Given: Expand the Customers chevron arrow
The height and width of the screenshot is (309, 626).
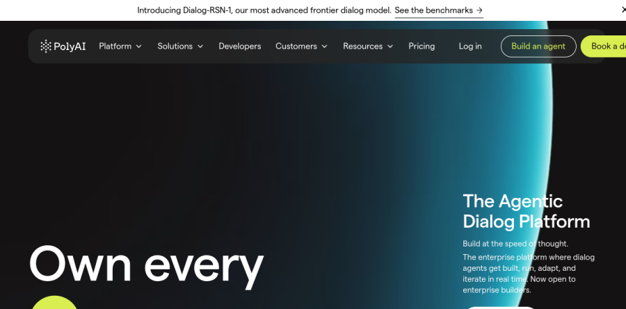Looking at the screenshot, I should point(325,47).
